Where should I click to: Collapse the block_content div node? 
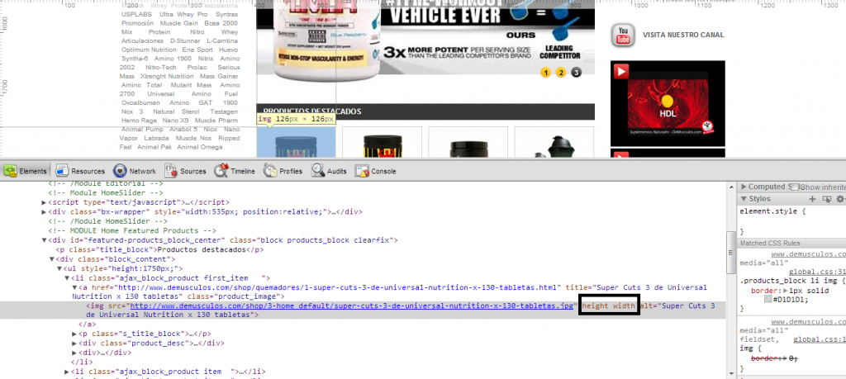(x=52, y=259)
